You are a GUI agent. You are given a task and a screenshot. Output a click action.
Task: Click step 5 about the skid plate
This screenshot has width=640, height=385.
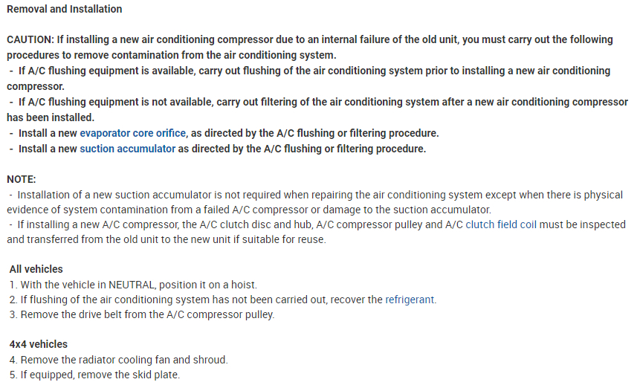click(95, 375)
